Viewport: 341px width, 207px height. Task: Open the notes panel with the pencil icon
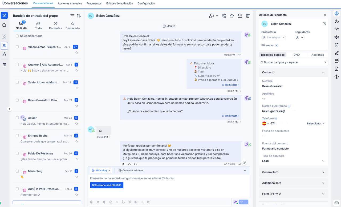point(336,53)
